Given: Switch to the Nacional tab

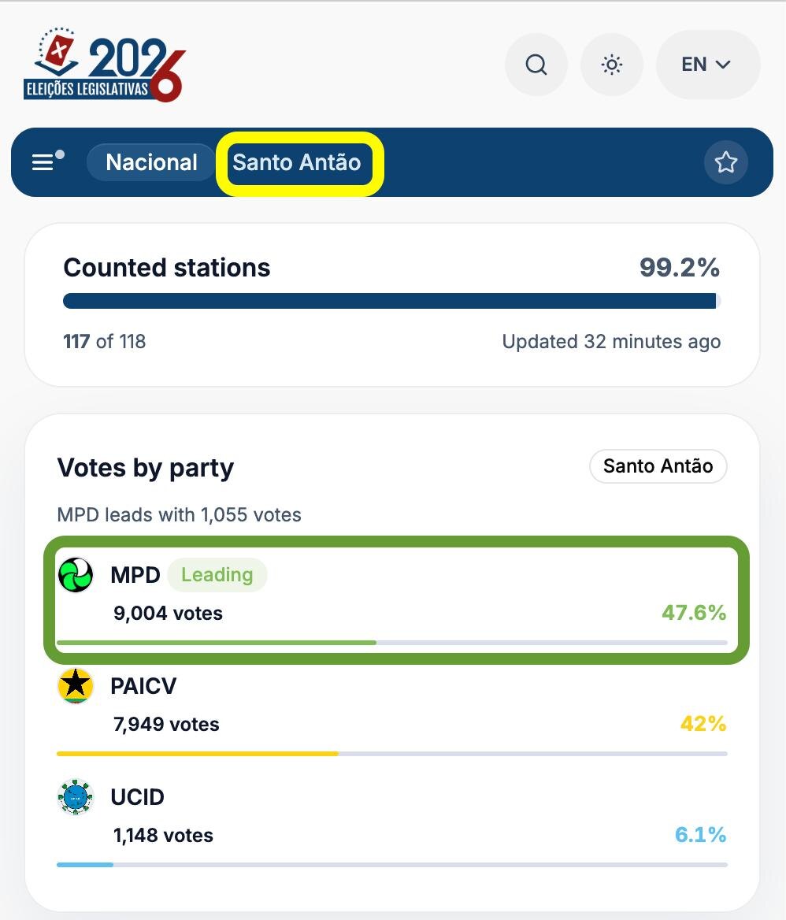Looking at the screenshot, I should pos(151,162).
